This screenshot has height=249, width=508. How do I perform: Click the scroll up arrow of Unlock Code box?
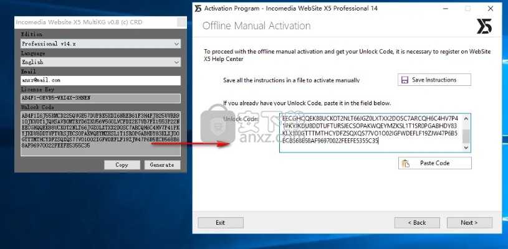pyautogui.click(x=466, y=118)
